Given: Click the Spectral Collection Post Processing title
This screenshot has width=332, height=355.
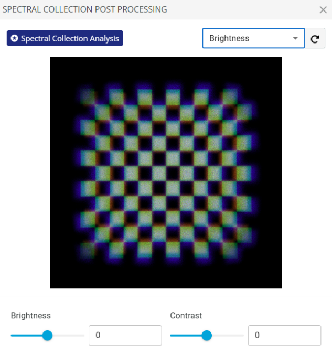Looking at the screenshot, I should (x=84, y=9).
